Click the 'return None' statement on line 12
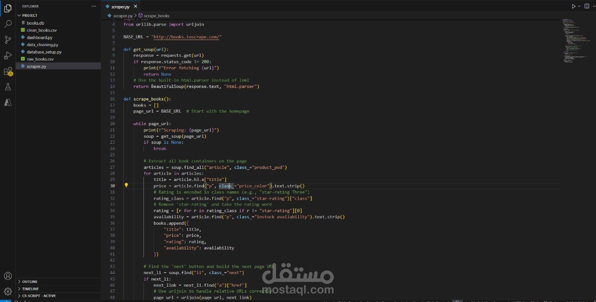This screenshot has height=302, width=596. pyautogui.click(x=157, y=74)
